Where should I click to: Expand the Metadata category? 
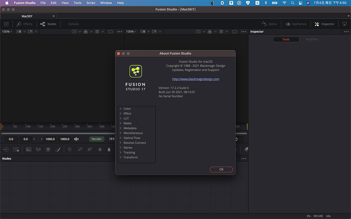tap(120, 128)
